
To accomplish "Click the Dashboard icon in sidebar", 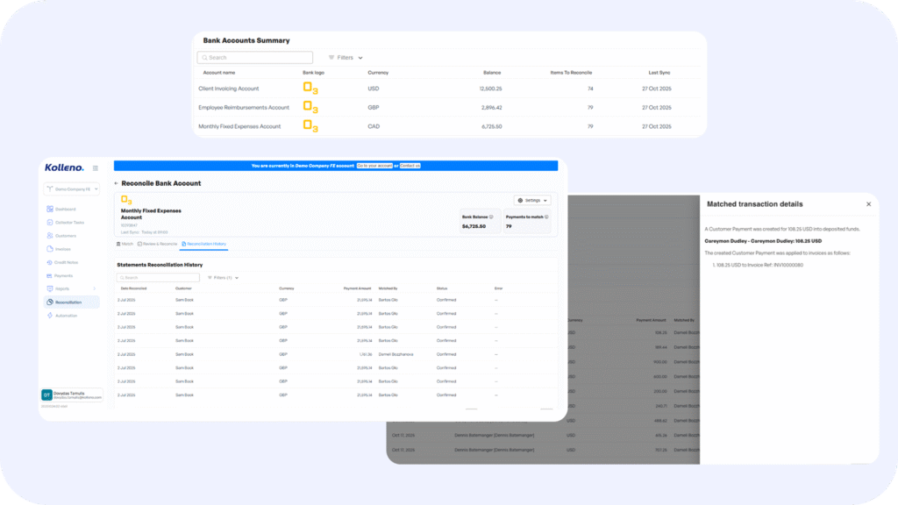I will pyautogui.click(x=49, y=209).
